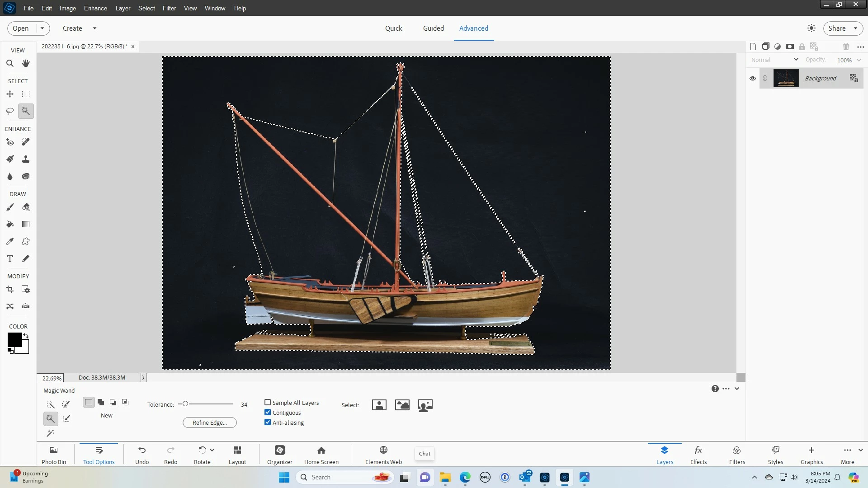Open the Normal blend mode dropdown
The height and width of the screenshot is (488, 868).
(x=774, y=60)
